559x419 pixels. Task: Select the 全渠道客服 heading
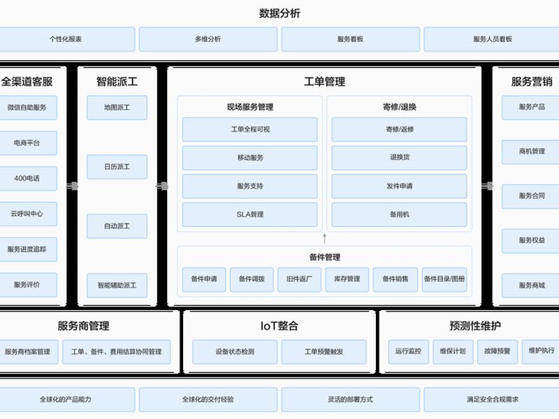(27, 82)
